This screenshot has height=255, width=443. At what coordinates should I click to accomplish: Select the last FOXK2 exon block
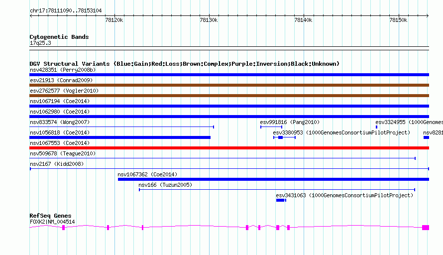[x=426, y=228]
